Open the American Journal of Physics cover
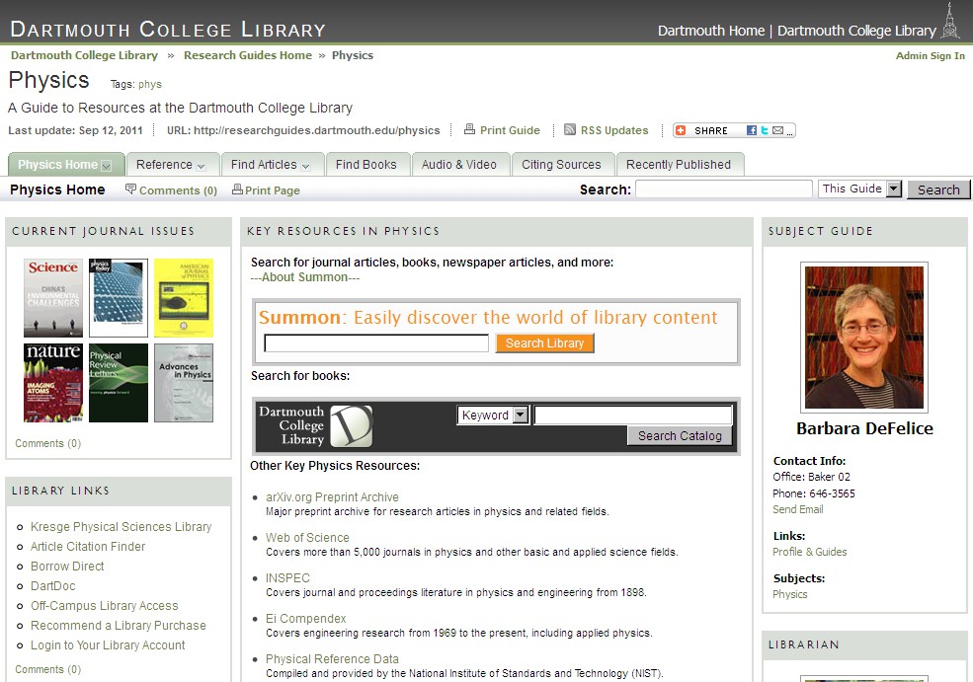This screenshot has height=682, width=974. 184,298
